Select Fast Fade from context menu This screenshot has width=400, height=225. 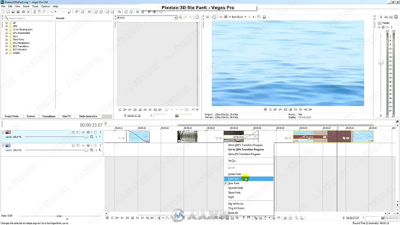click(249, 179)
